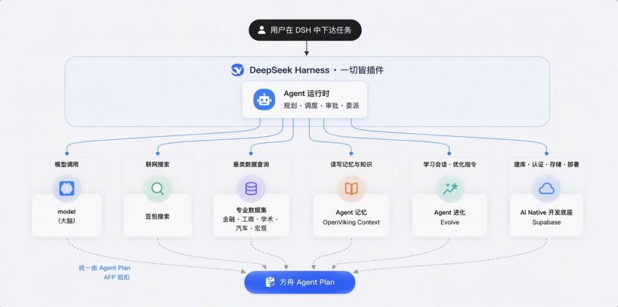Click the 垂类数据查询 heading label
Image resolution: width=618 pixels, height=307 pixels.
251,165
